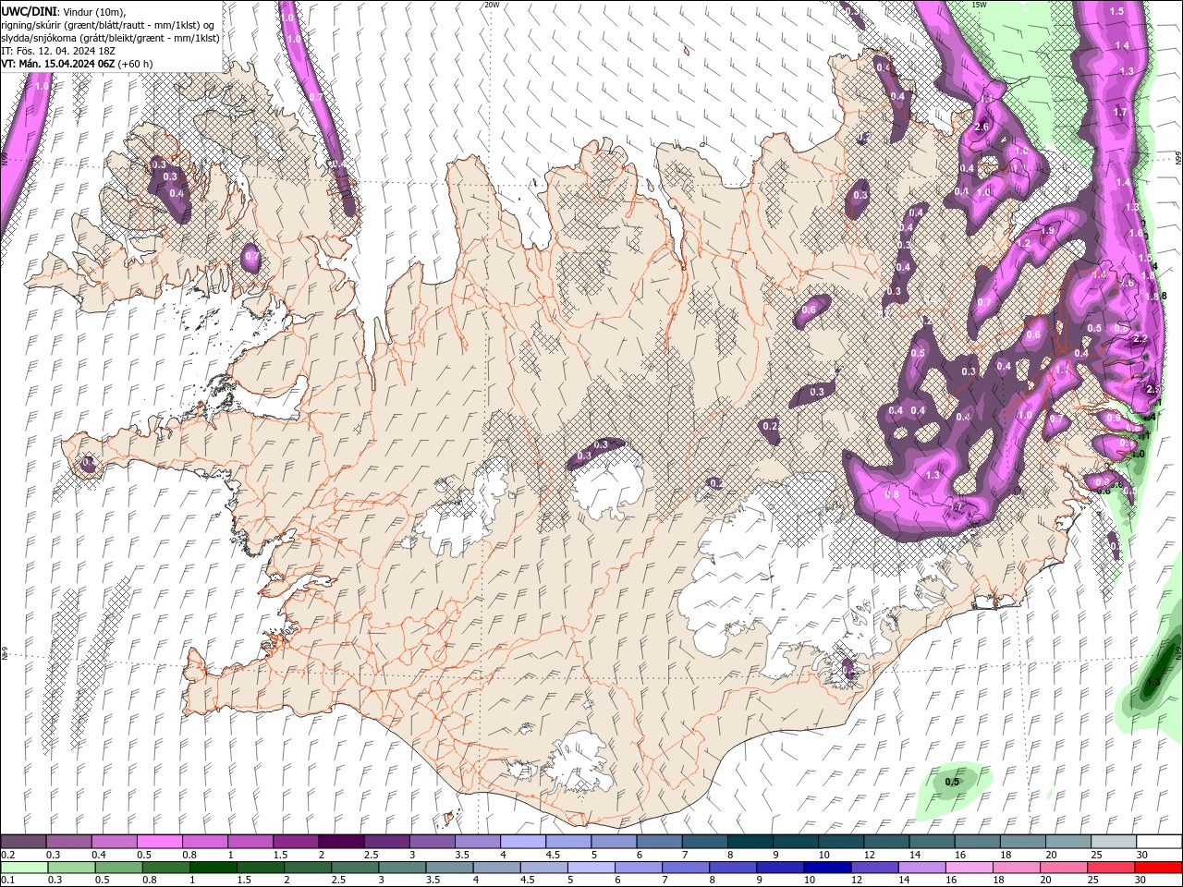The height and width of the screenshot is (887, 1183).
Task: Select the "rigning/skúrir" description line
Action: [x=108, y=25]
